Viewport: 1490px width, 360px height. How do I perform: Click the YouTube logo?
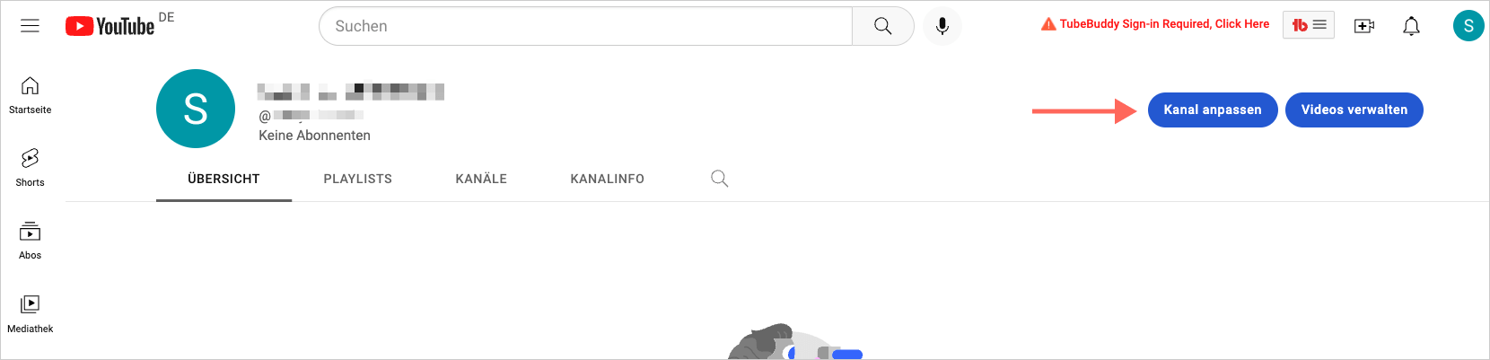point(110,26)
